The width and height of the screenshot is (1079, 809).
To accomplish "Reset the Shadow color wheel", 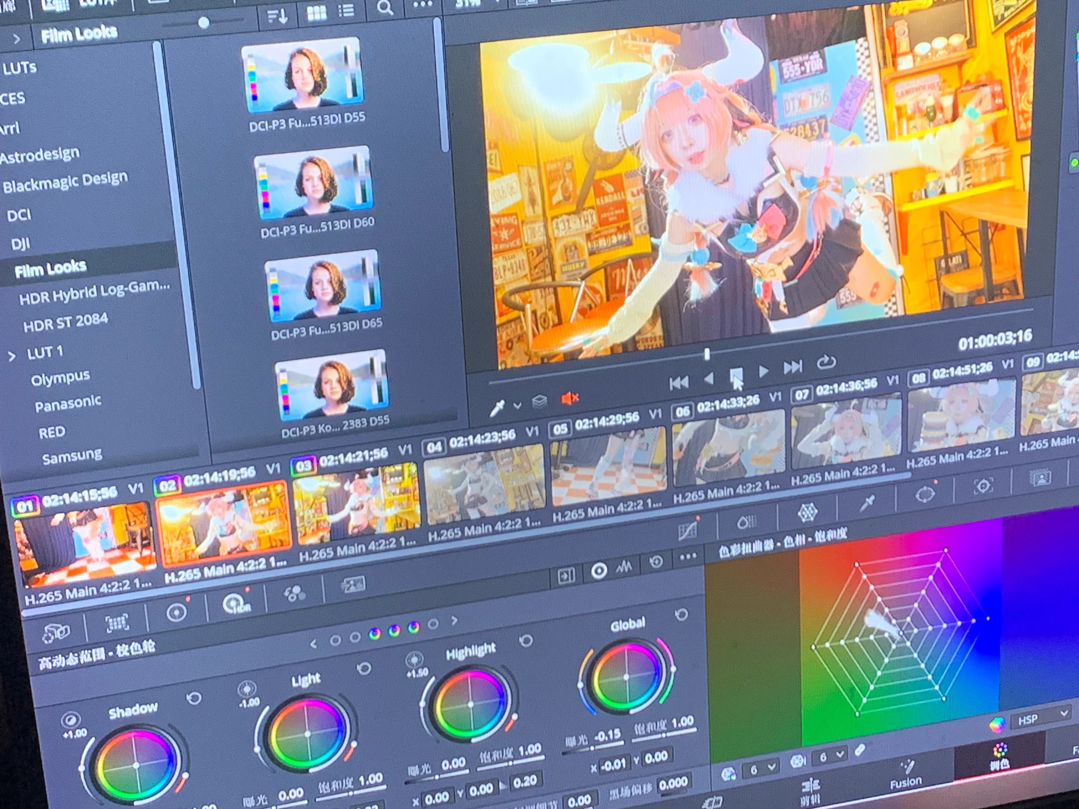I will 194,699.
